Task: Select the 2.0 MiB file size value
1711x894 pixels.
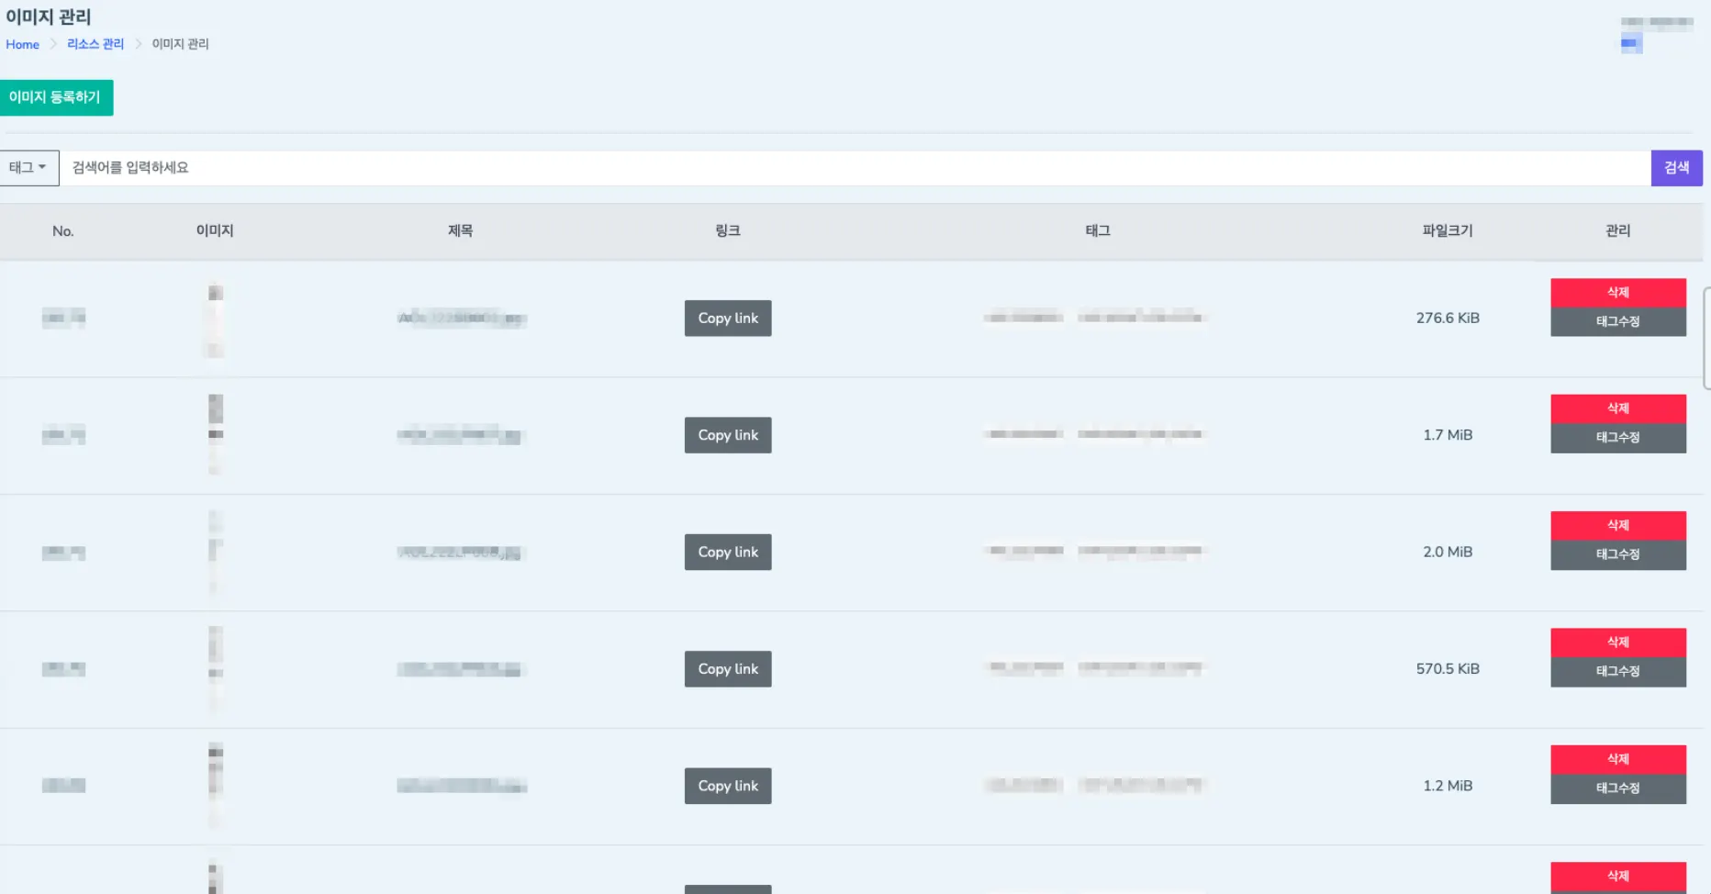Action: coord(1448,553)
